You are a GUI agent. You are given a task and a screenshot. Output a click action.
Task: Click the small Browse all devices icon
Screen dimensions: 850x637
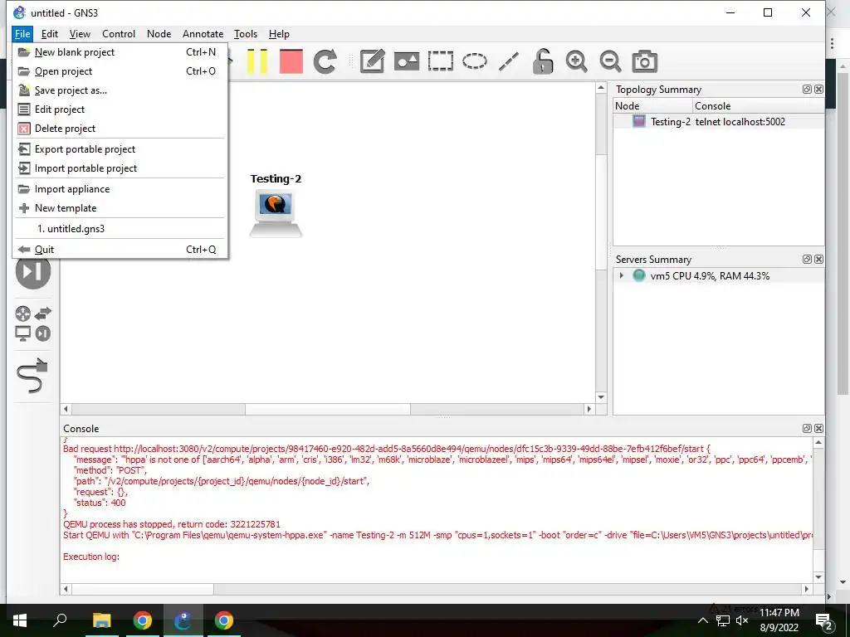43,333
